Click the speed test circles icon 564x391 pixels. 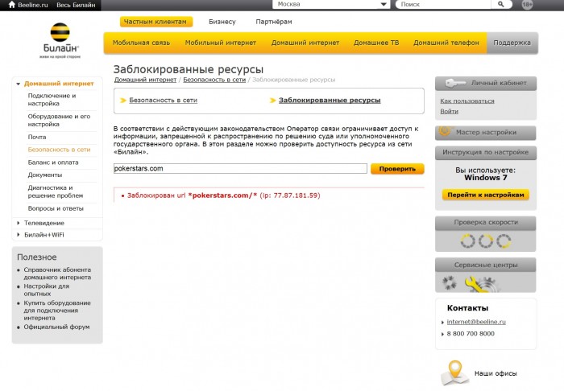(486, 241)
